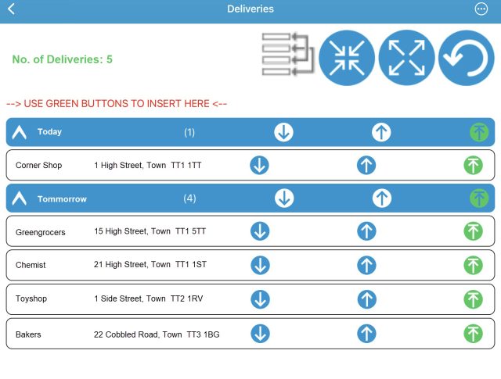Move Bakers delivery up
The width and height of the screenshot is (501, 379).
[x=366, y=334]
